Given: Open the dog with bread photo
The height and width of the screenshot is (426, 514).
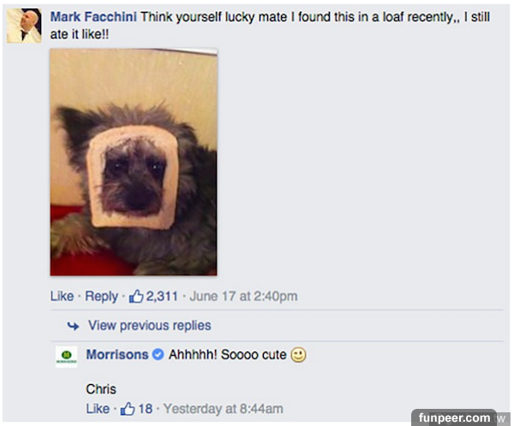Looking at the screenshot, I should click(134, 162).
